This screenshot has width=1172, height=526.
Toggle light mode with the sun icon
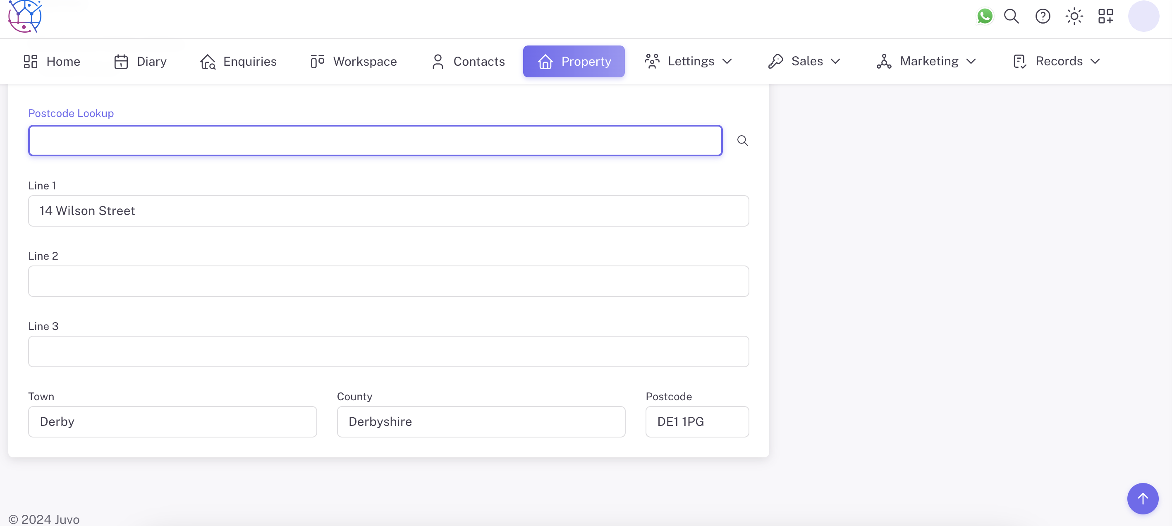(1074, 17)
